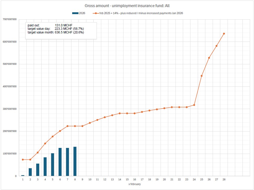Image resolution: width=254 pixels, height=190 pixels.
Task: Click the blue bar for day 2
Action: (x=30, y=172)
